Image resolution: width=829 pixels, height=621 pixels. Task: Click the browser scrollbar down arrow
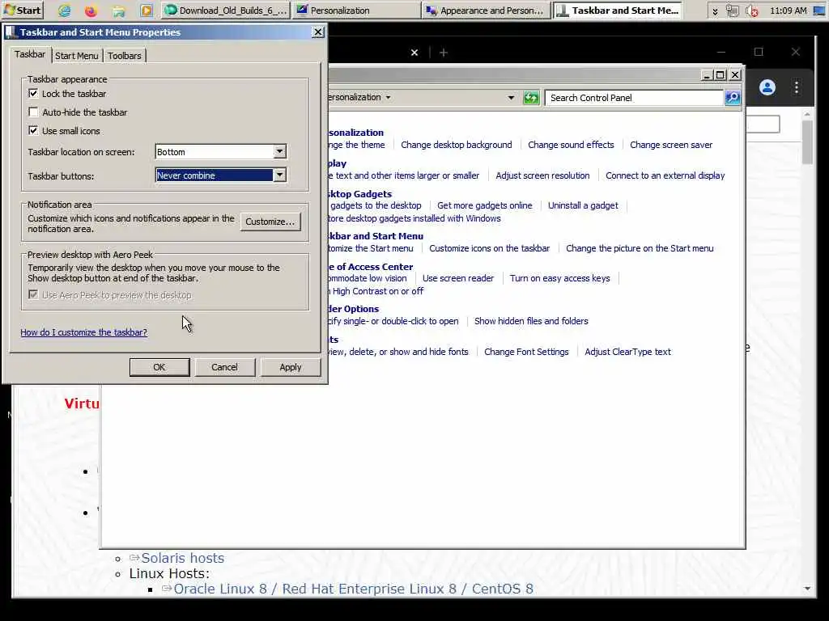(x=807, y=589)
